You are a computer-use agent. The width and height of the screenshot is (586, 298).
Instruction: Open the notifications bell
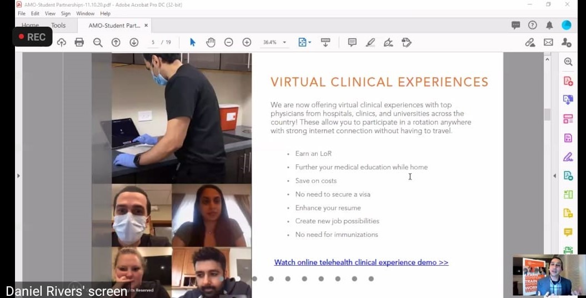[x=549, y=25]
